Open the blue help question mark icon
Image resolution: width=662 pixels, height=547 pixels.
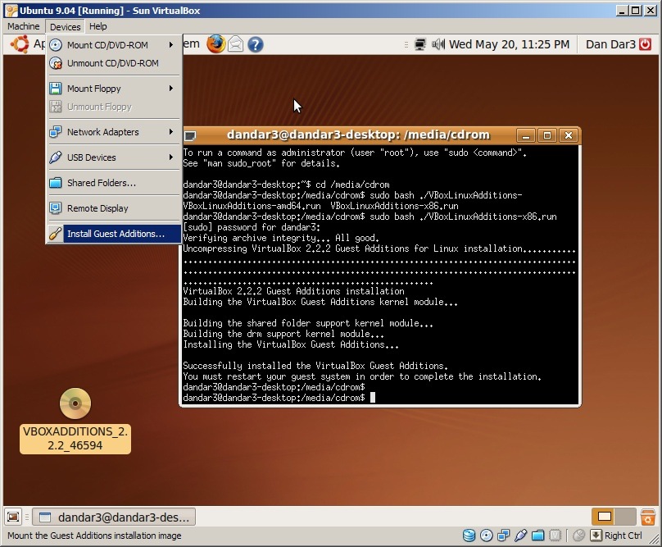[256, 44]
